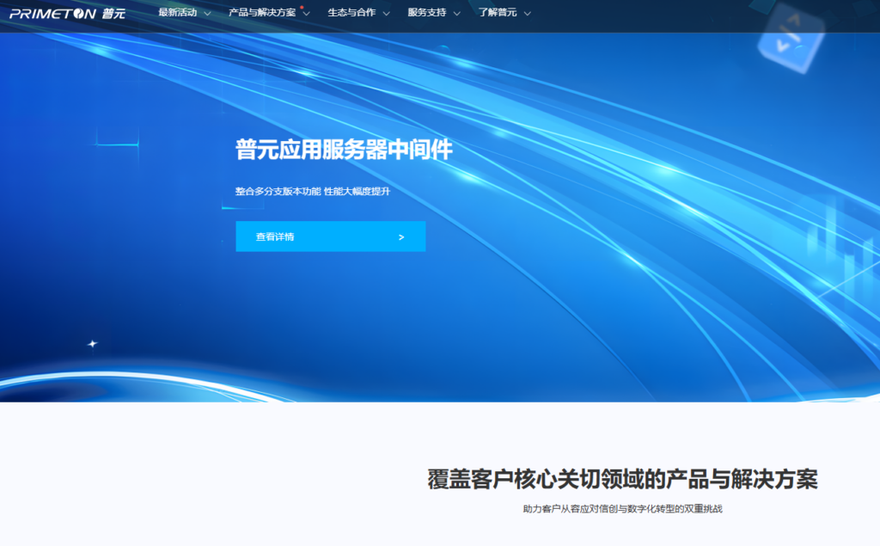Open the 服务支持 menu
880x546 pixels.
tap(428, 14)
